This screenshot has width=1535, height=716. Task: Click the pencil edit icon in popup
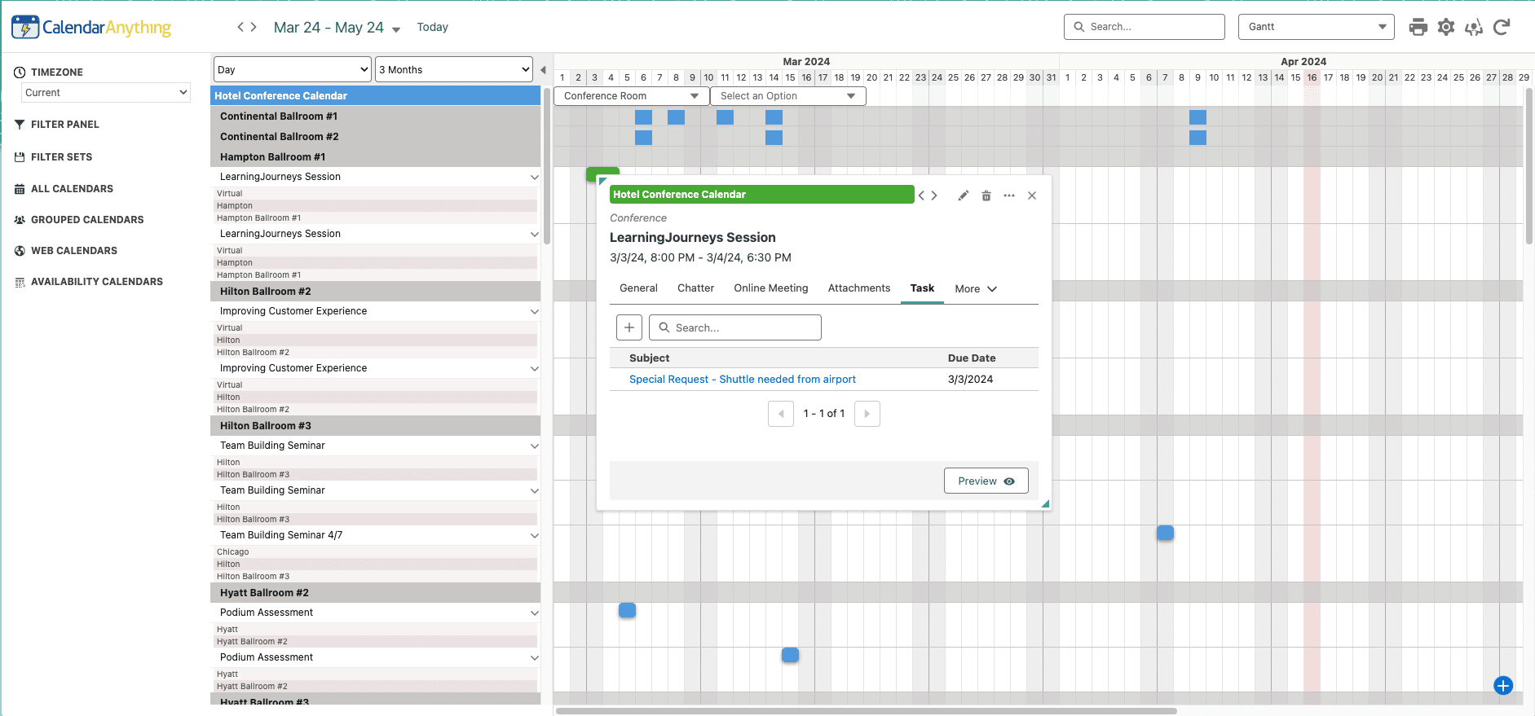(963, 195)
